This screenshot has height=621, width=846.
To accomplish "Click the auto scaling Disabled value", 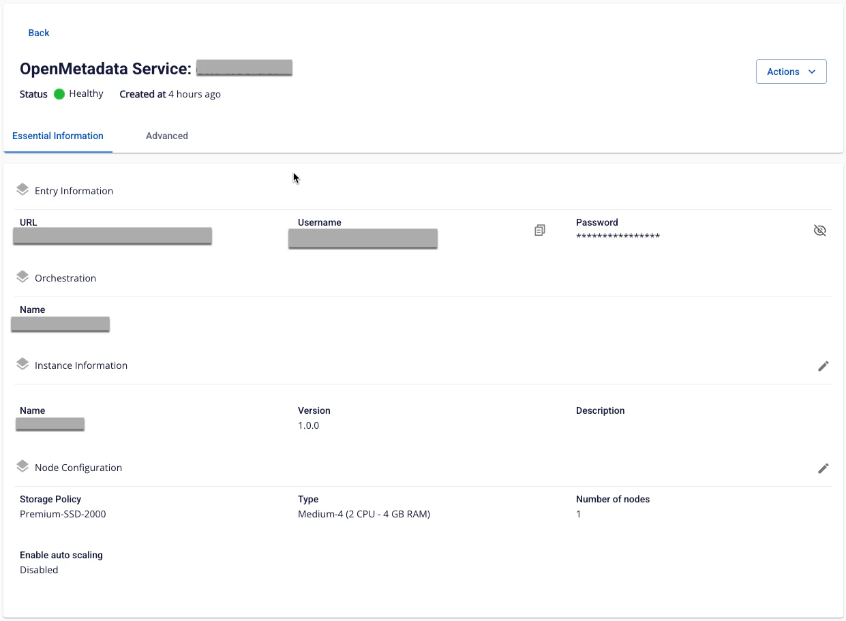I will (39, 570).
